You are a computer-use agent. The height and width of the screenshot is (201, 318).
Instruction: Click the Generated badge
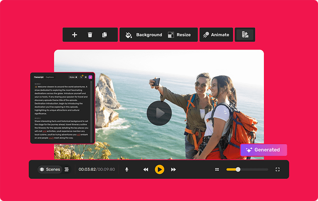point(263,150)
